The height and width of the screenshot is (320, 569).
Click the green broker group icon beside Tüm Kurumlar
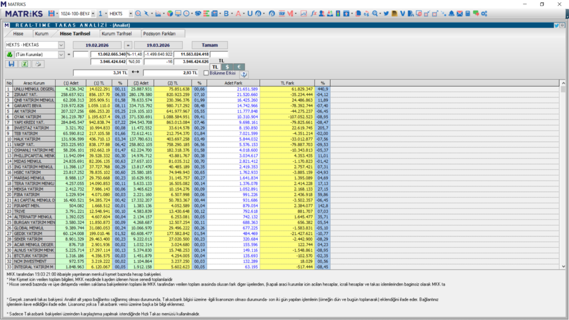(x=9, y=54)
